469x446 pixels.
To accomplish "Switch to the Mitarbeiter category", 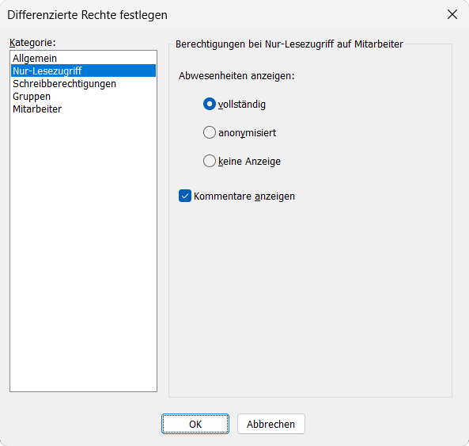I will [x=83, y=109].
